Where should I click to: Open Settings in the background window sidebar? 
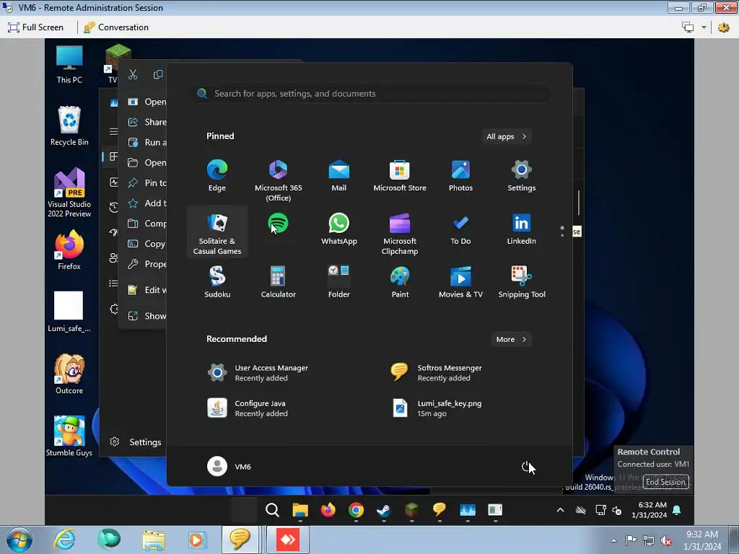point(136,442)
